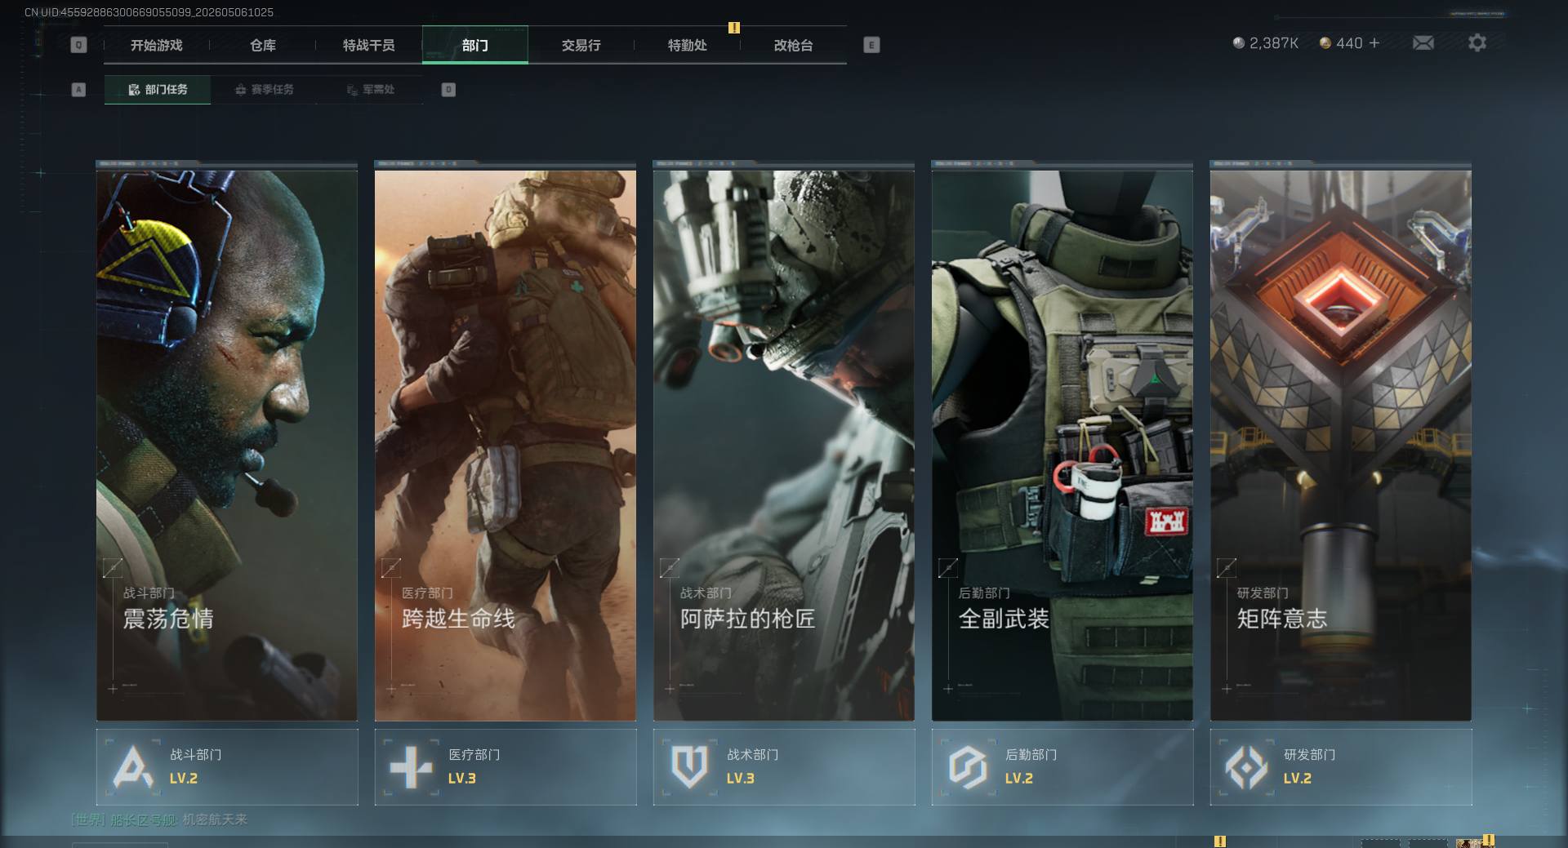The image size is (1568, 848).
Task: Select the 部门 tab
Action: [475, 45]
